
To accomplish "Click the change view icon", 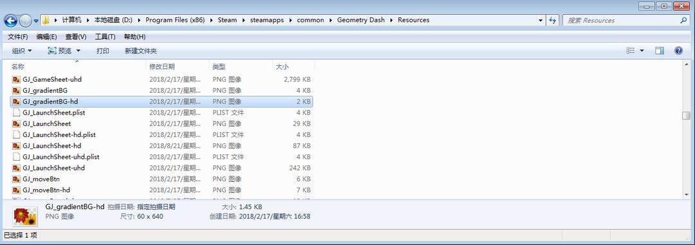I will tap(630, 51).
